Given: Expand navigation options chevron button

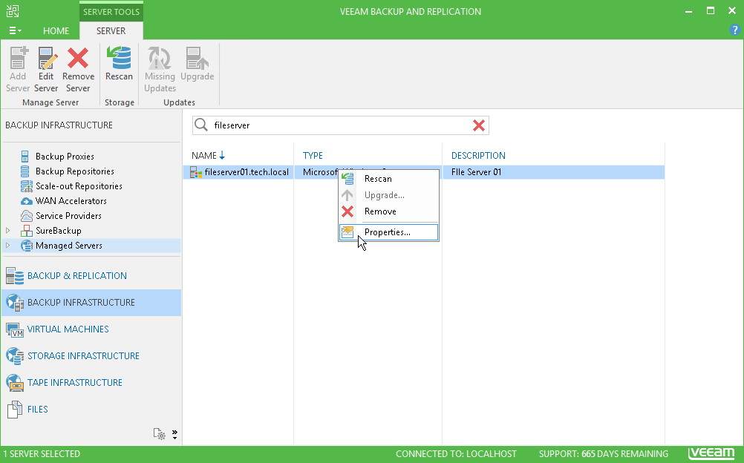Looking at the screenshot, I should (x=174, y=434).
